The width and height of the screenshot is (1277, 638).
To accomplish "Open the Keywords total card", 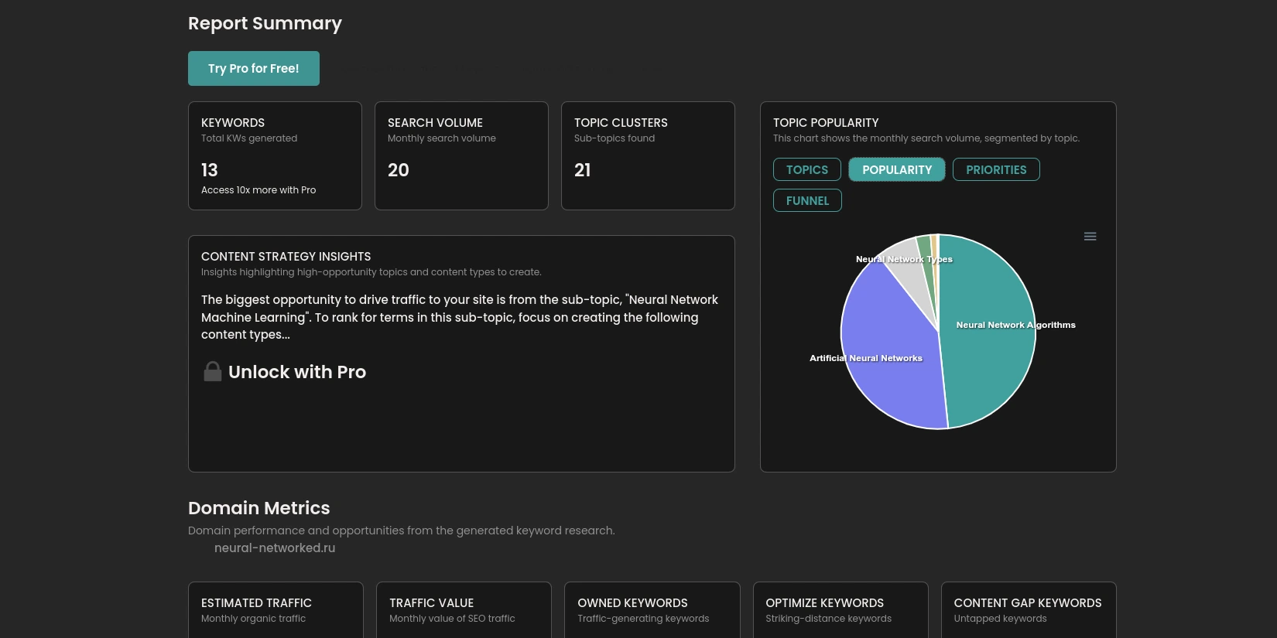I will (x=275, y=155).
